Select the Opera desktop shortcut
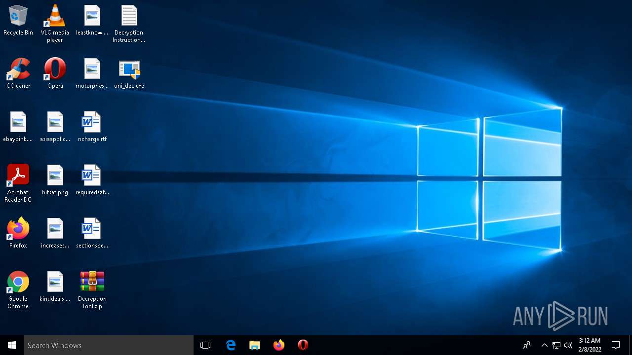This screenshot has width=632, height=355. 55,73
